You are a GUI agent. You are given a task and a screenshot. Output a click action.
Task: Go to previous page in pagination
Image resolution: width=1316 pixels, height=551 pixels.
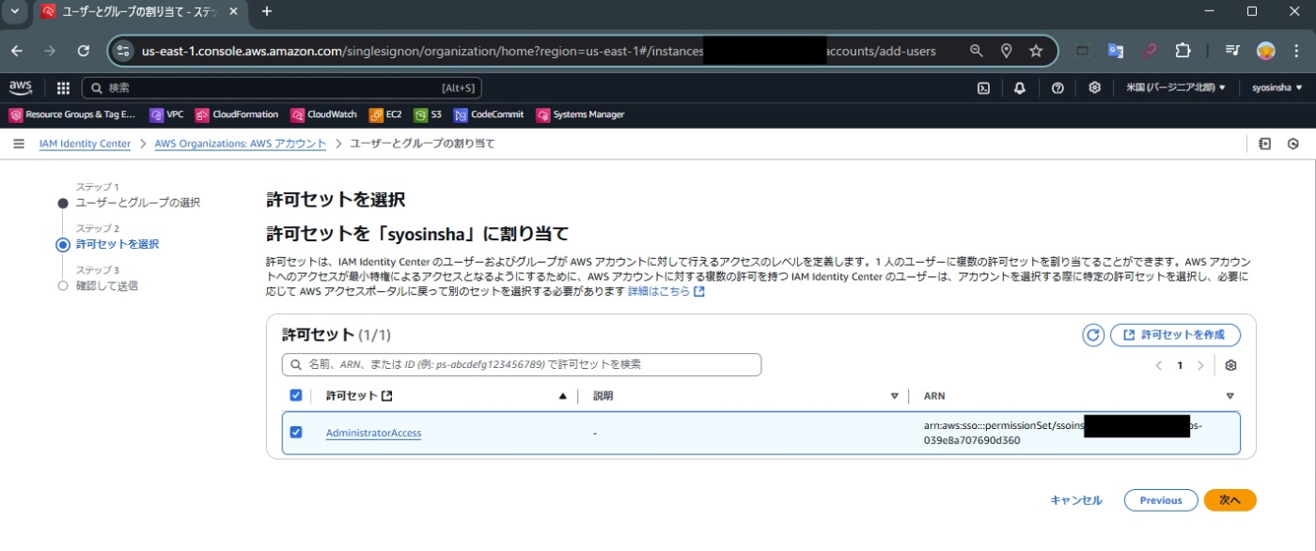coord(1158,365)
